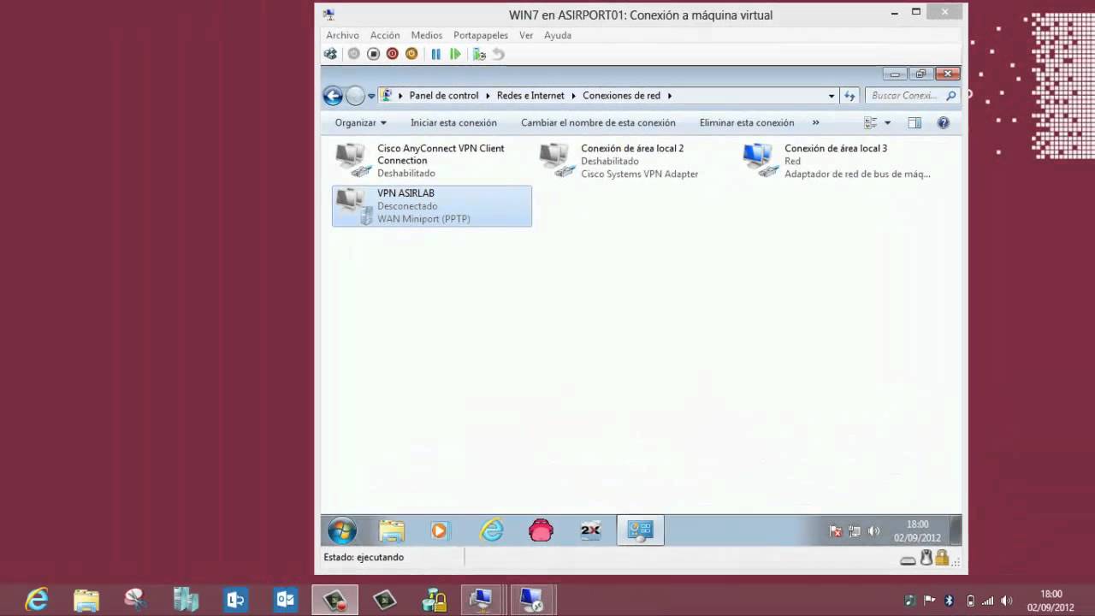The width and height of the screenshot is (1095, 616).
Task: Select Conexión de área local 3
Action: pos(839,161)
